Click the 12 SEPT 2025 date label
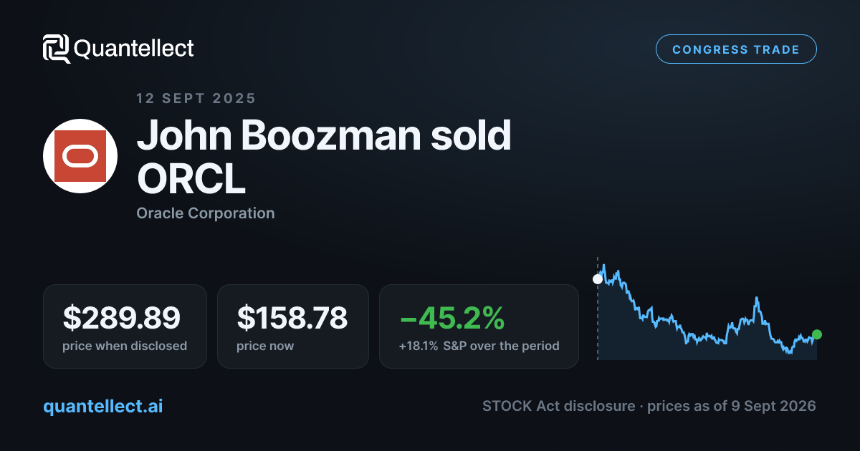The width and height of the screenshot is (860, 451). coord(196,99)
